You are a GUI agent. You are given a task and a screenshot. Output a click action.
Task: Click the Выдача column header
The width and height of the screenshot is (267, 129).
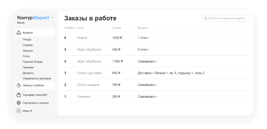pyautogui.click(x=143, y=28)
